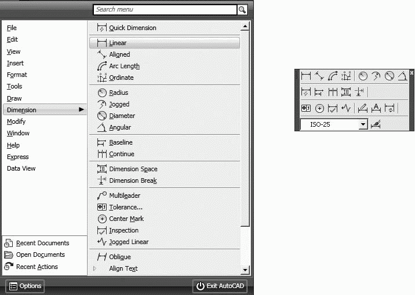The width and height of the screenshot is (415, 295).
Task: Expand the Align Text submenu
Action: [123, 268]
